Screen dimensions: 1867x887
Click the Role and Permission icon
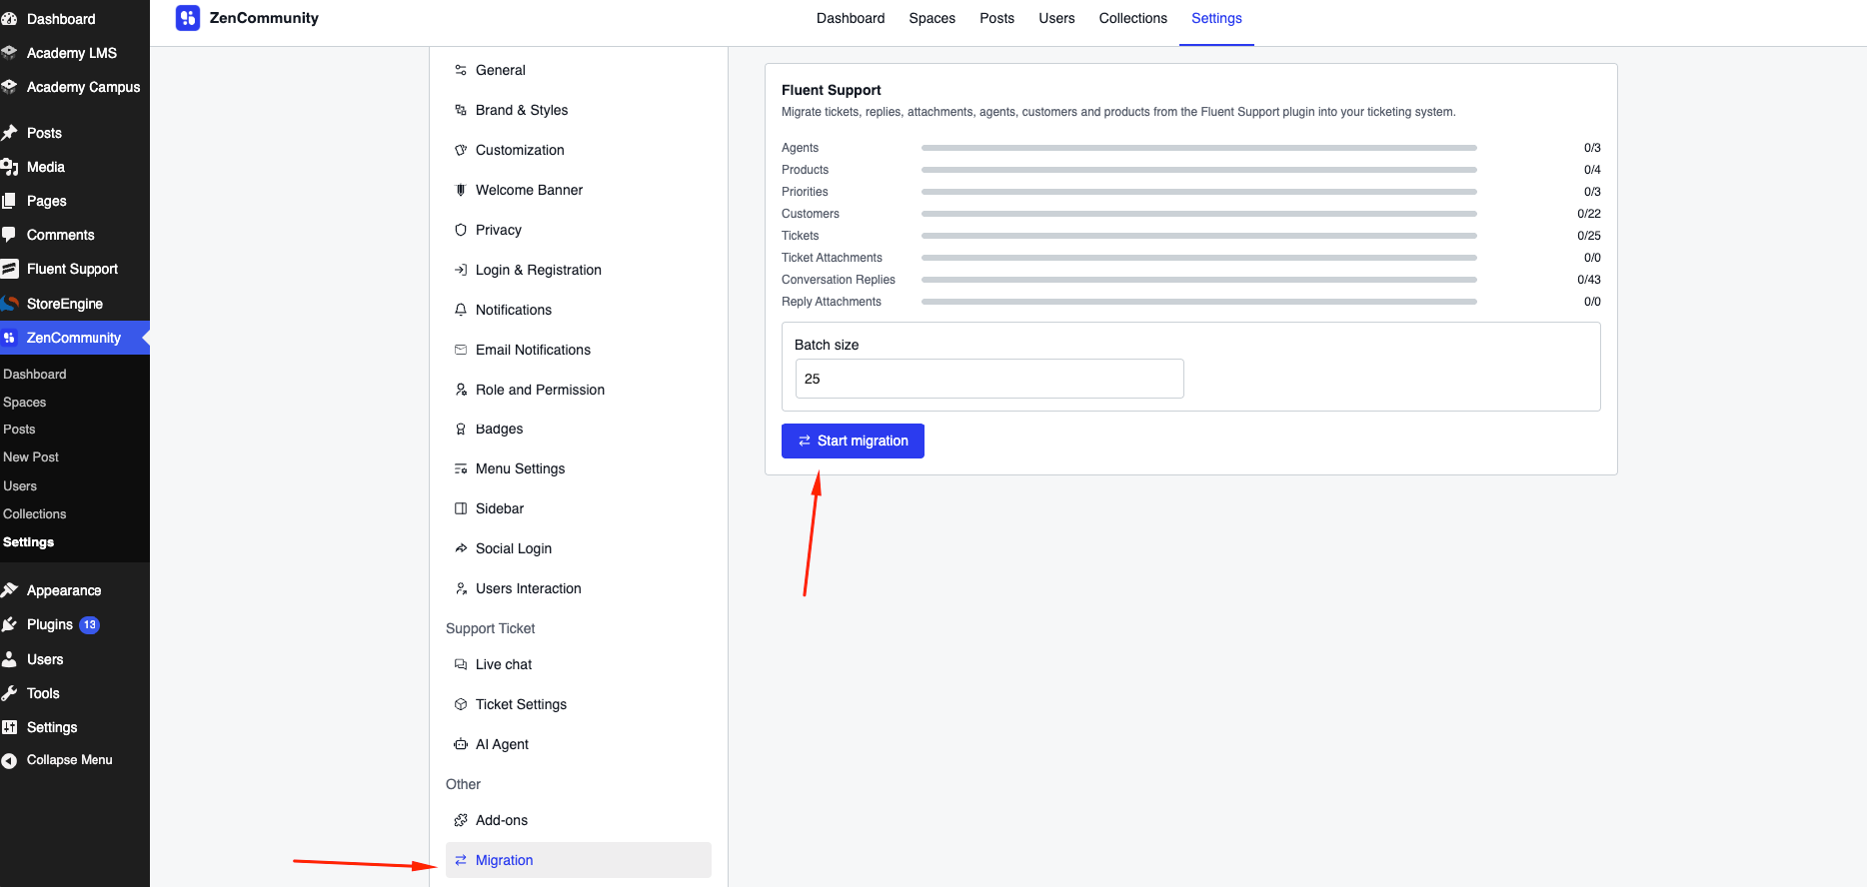[x=461, y=390]
